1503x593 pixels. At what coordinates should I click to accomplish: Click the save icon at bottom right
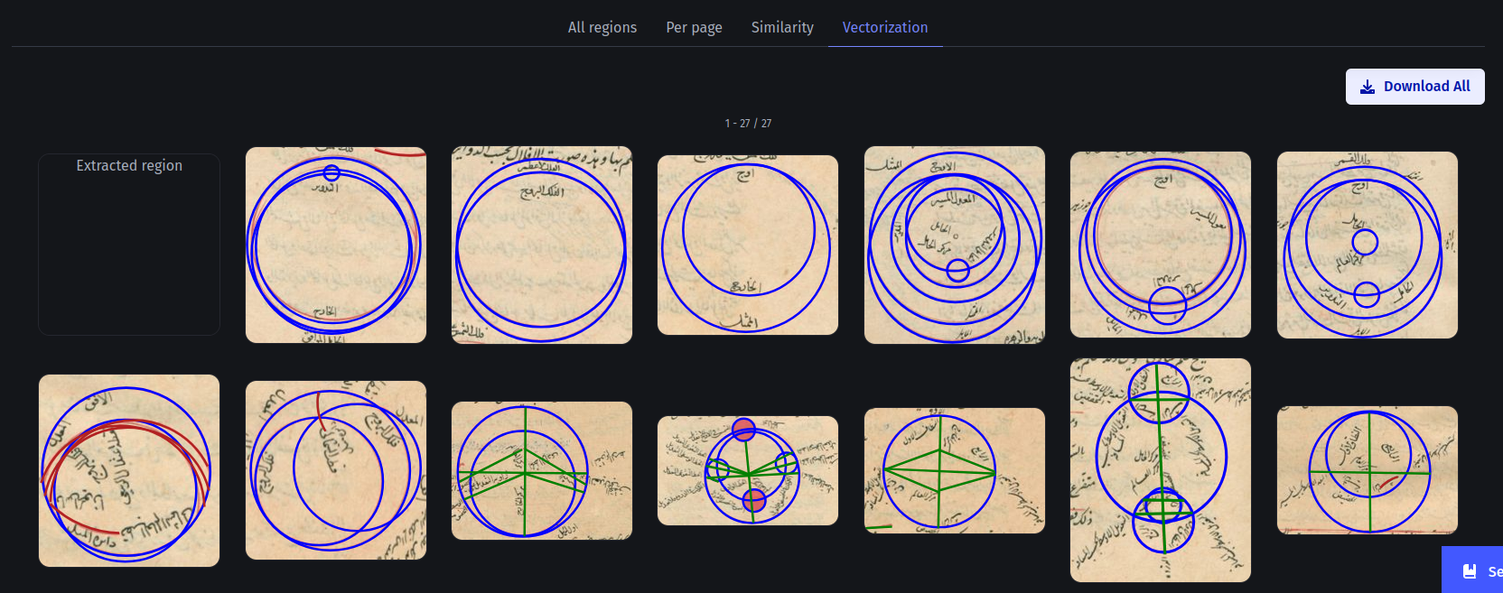point(1470,571)
